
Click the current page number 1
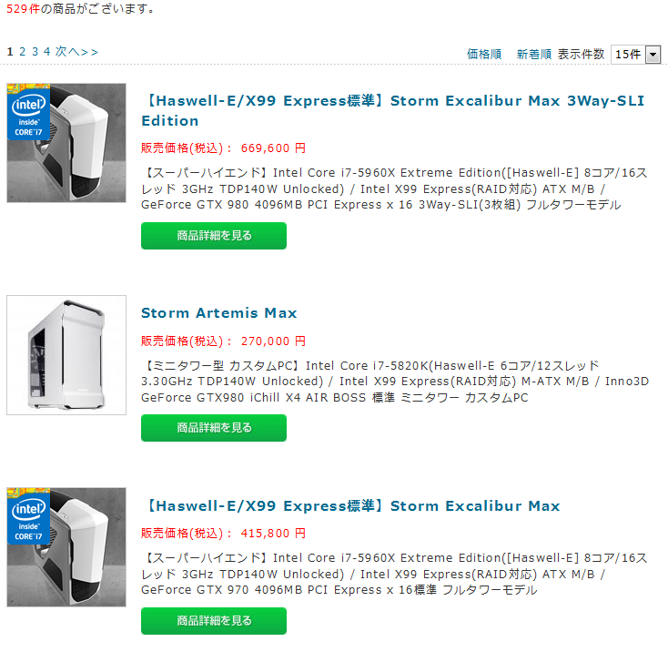tap(10, 52)
